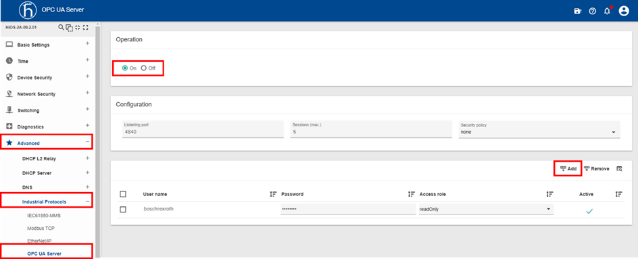Open the help question-mark icon
Viewport: 638px width, 259px height.
(x=593, y=11)
